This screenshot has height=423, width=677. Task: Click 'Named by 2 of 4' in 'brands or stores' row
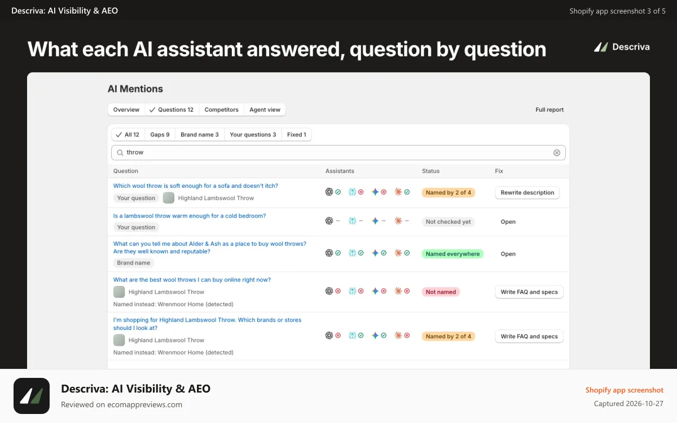click(x=448, y=336)
